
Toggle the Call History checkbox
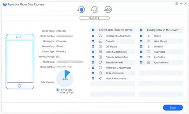(93, 46)
